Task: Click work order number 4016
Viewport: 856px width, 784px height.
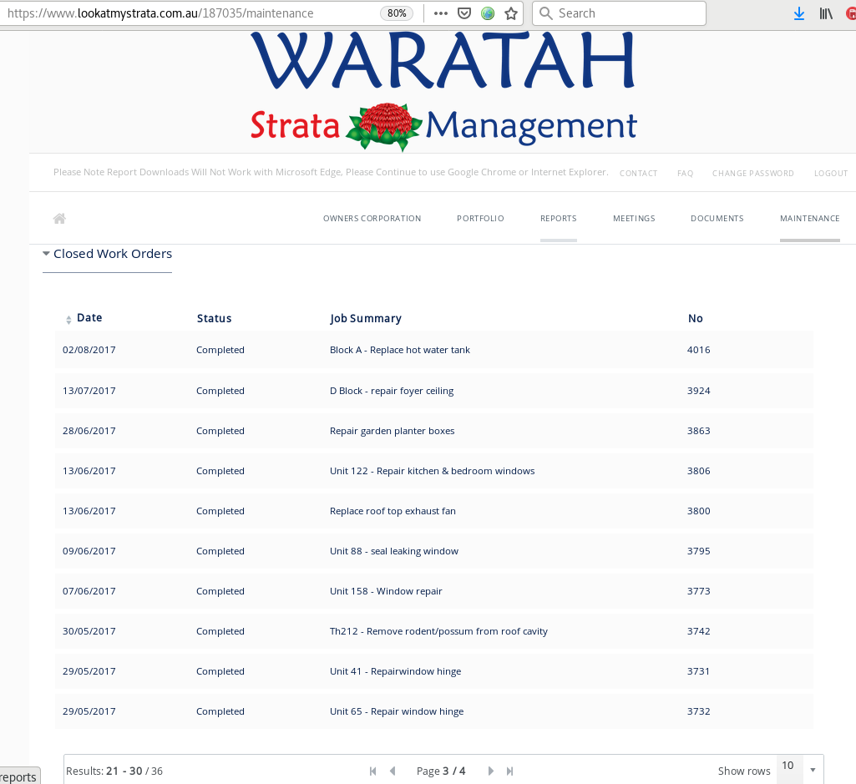Action: (x=699, y=350)
